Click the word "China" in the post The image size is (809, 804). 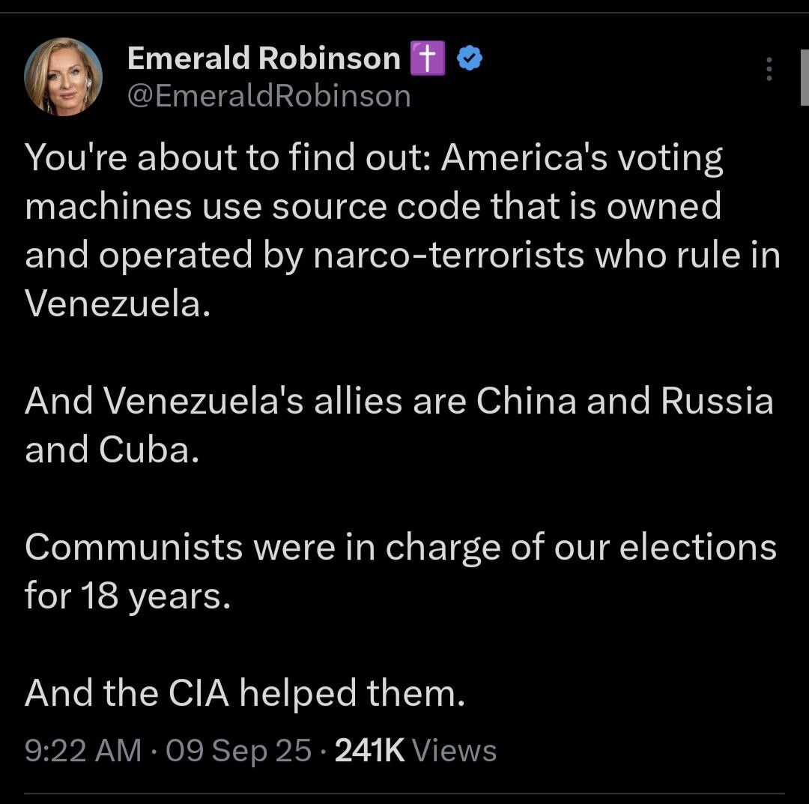point(526,402)
